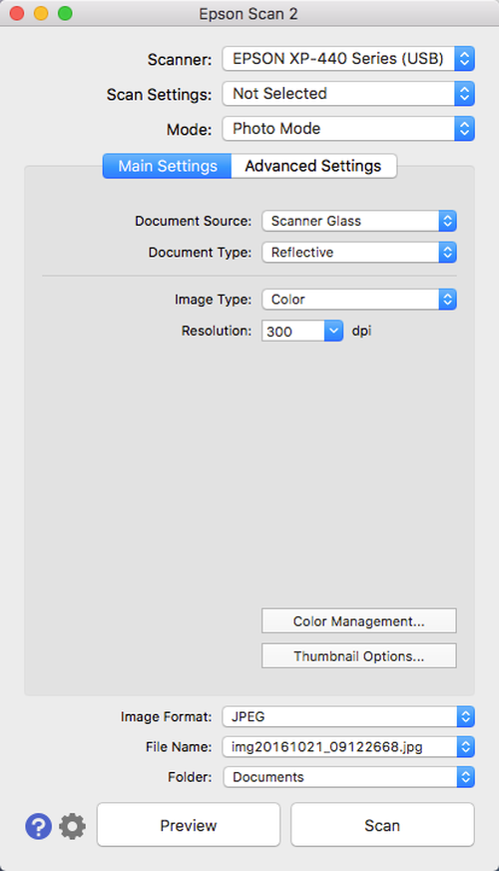Open the blue help question mark icon
The height and width of the screenshot is (871, 499).
tap(38, 826)
